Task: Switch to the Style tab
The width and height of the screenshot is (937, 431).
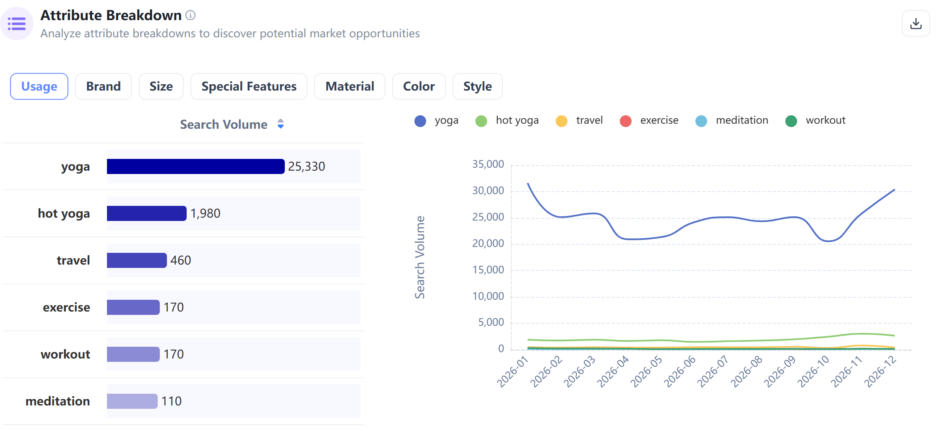Action: [477, 86]
